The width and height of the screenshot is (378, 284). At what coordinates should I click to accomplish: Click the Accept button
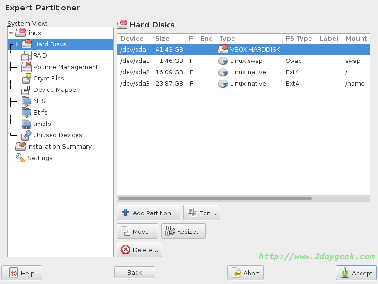[x=356, y=273]
